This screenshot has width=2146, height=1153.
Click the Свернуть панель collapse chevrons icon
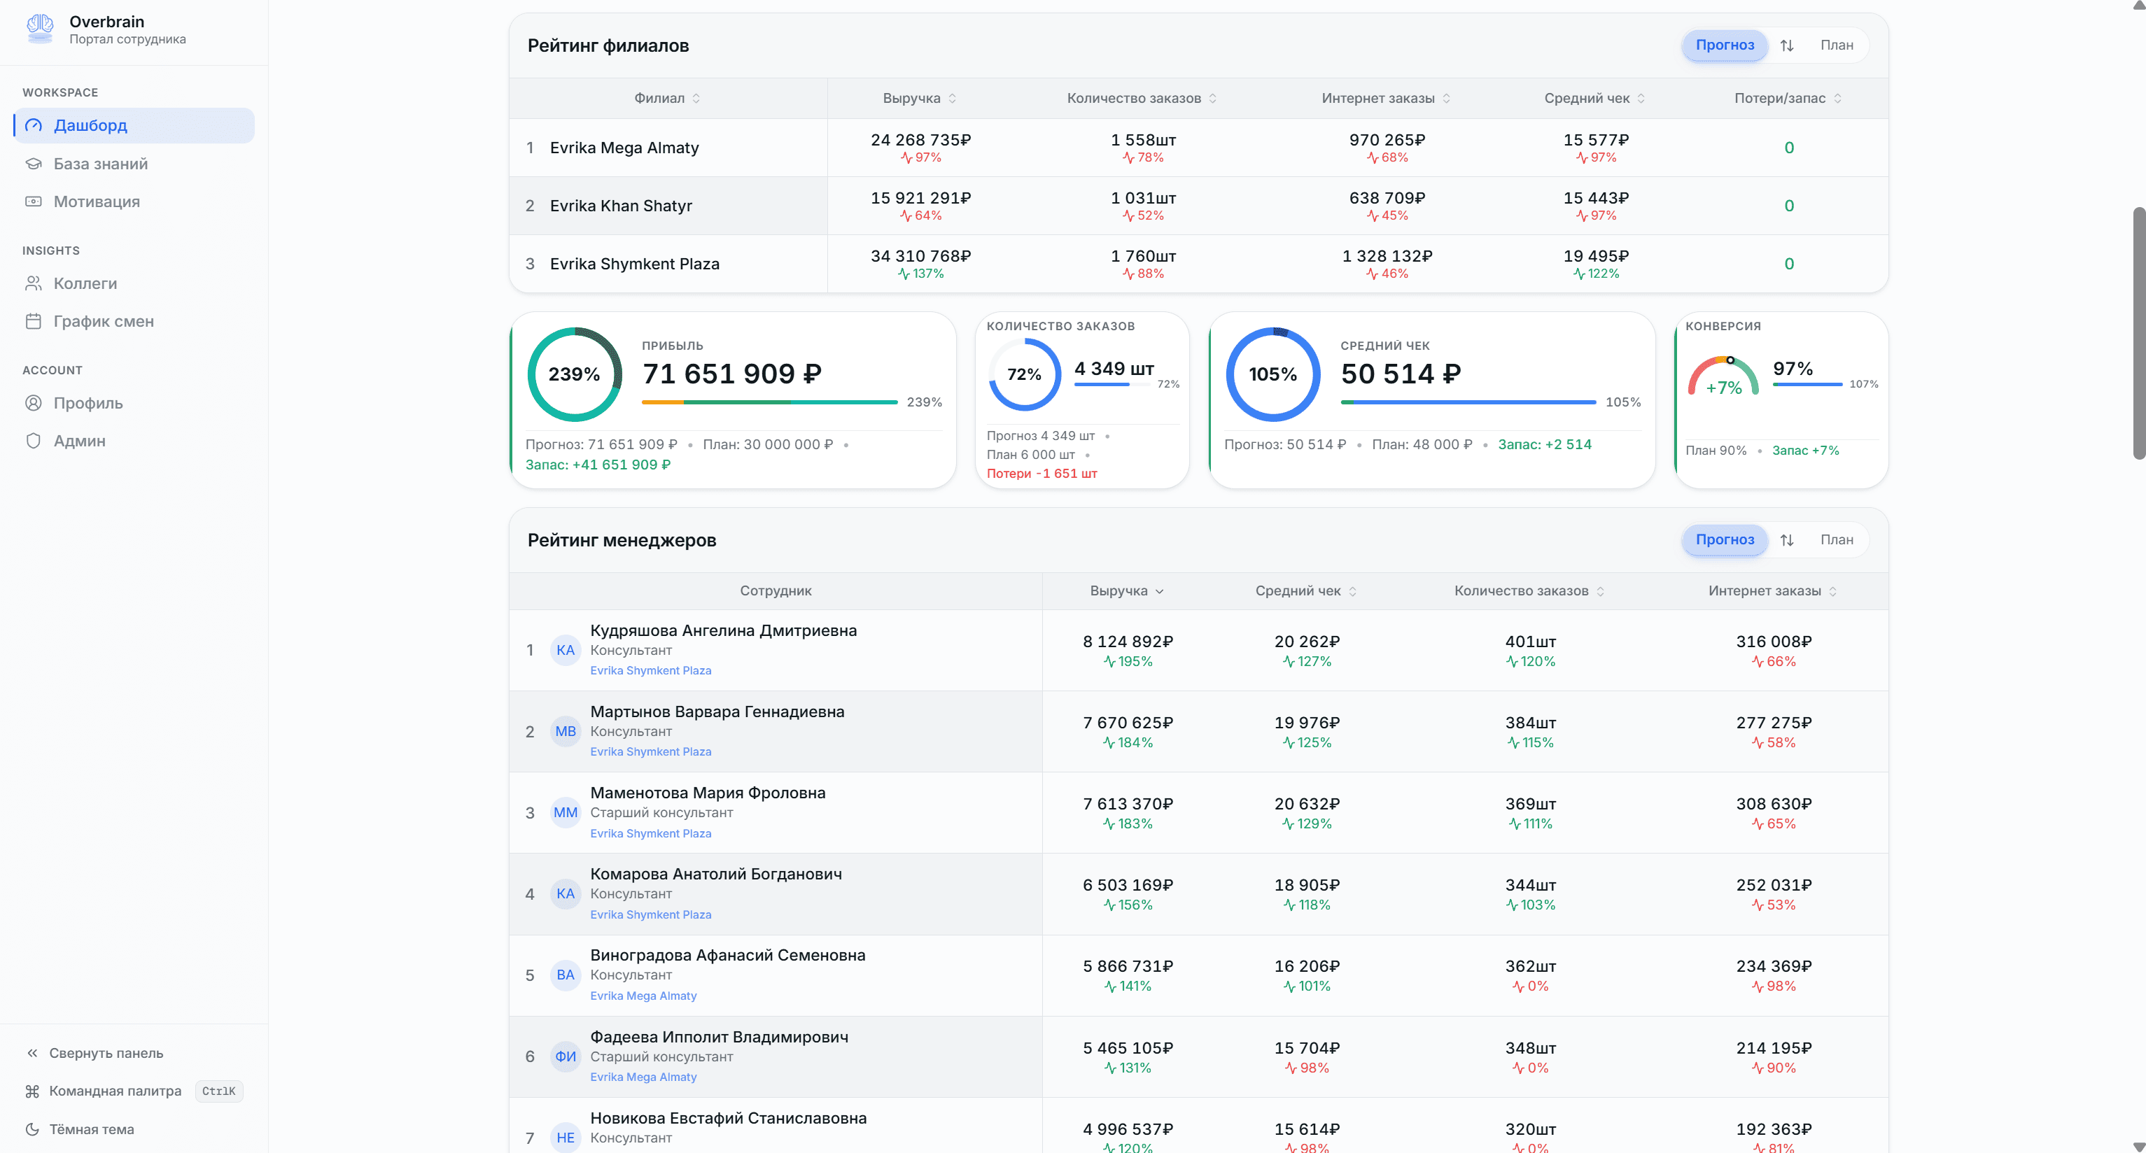[32, 1053]
